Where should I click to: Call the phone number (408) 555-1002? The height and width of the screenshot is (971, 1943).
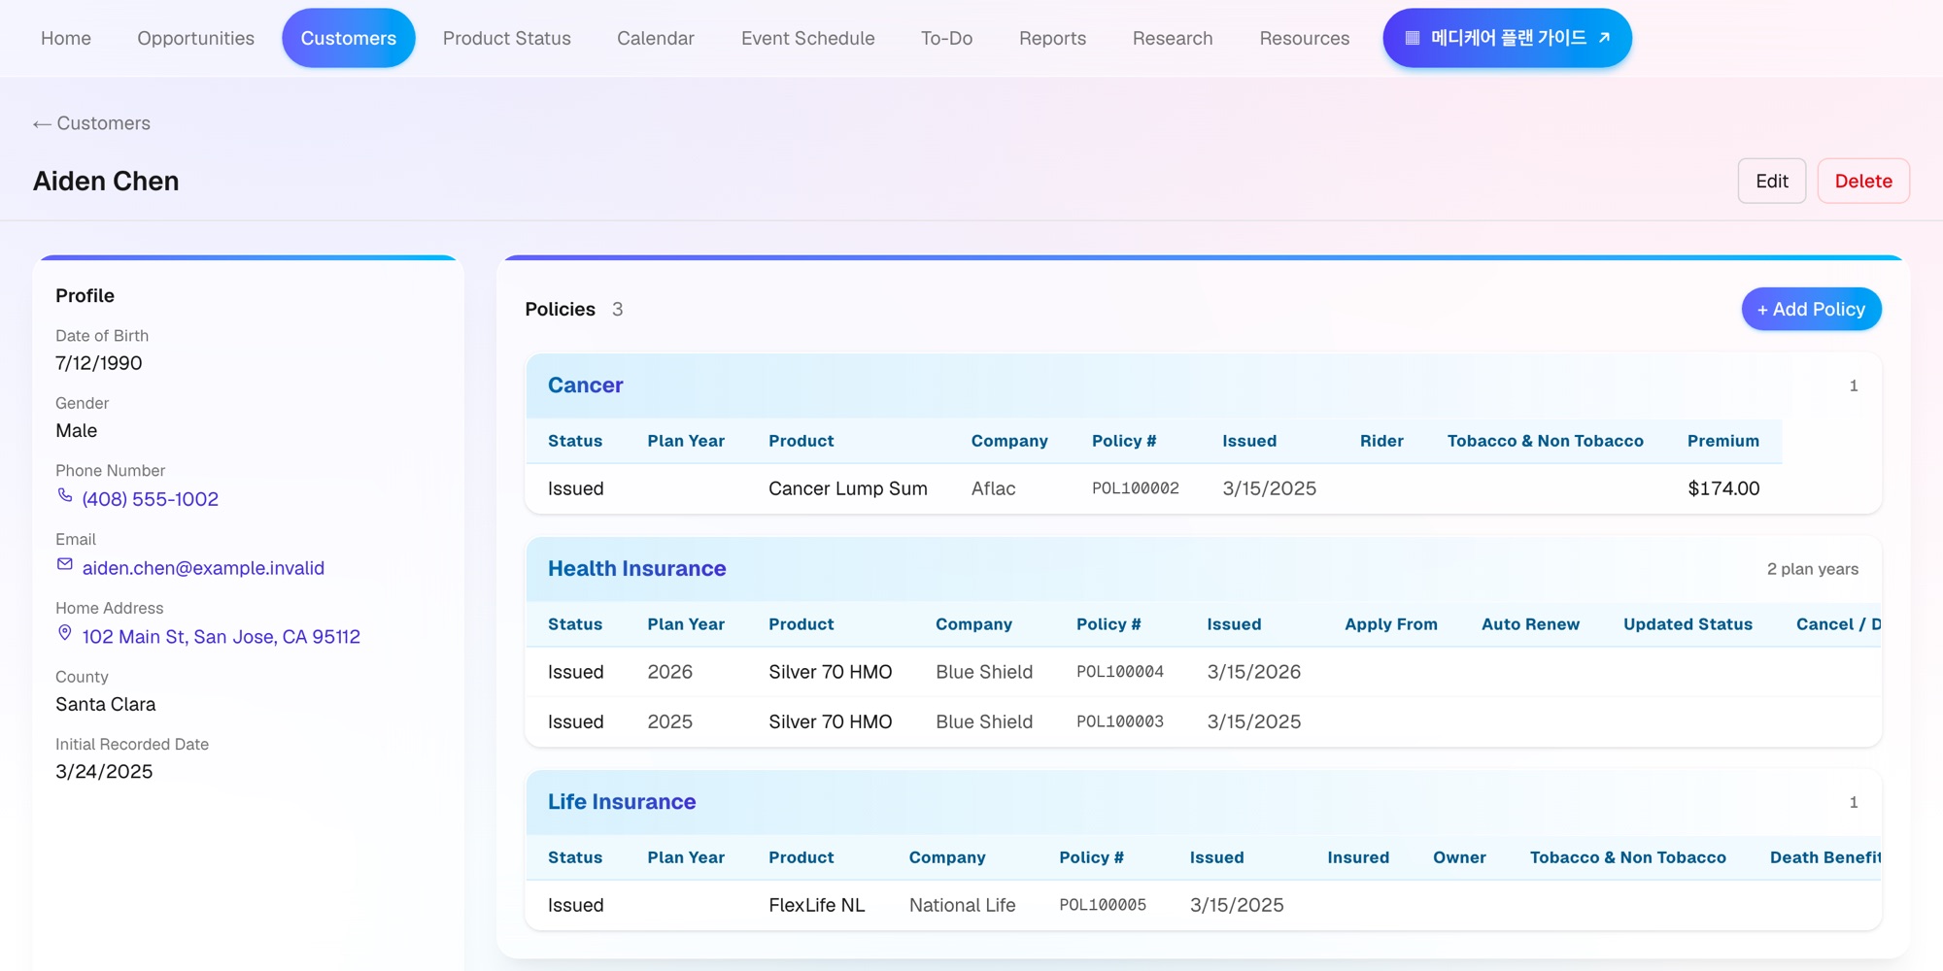click(151, 499)
